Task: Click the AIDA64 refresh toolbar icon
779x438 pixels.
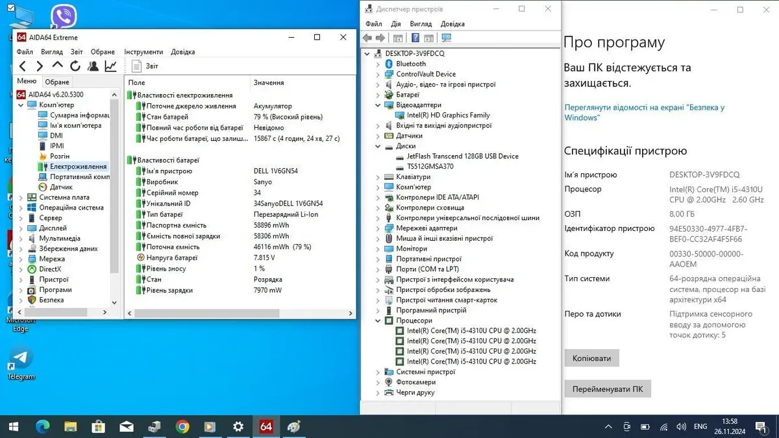Action: (75, 66)
